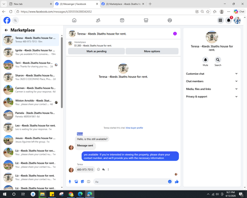This screenshot has width=247, height=198.
Task: Click the chat list vertical scrollbar
Action: pos(62,73)
